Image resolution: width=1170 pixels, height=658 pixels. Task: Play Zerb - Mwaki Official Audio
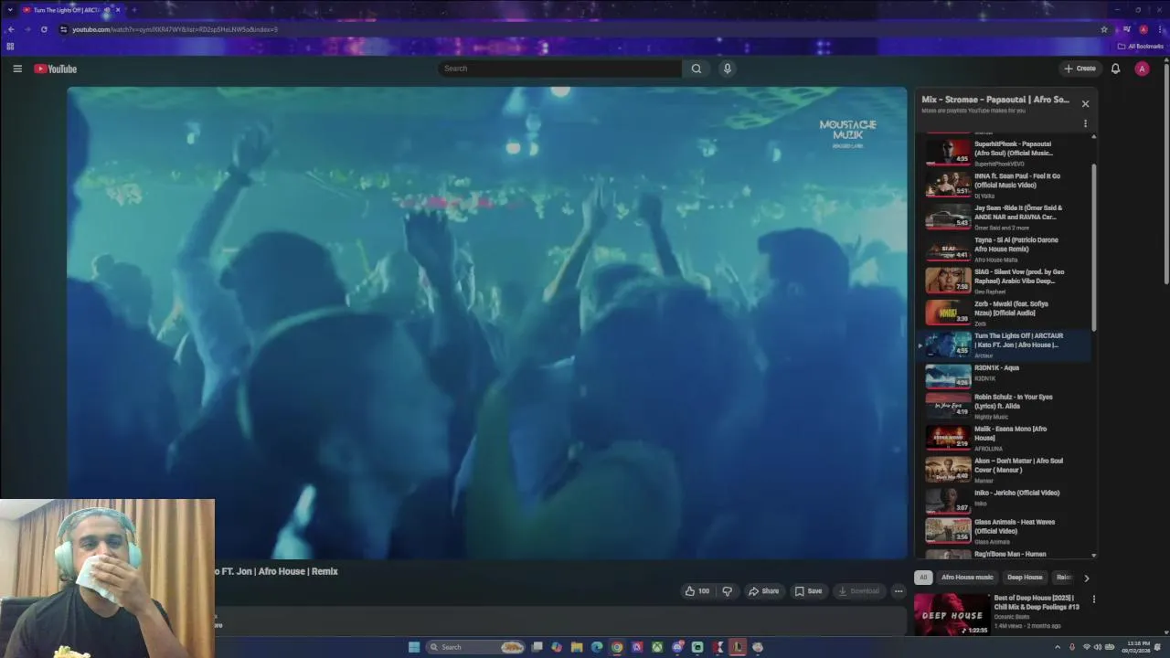(x=1003, y=313)
